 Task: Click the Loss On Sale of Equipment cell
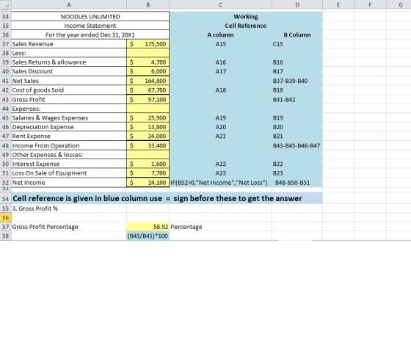point(69,173)
